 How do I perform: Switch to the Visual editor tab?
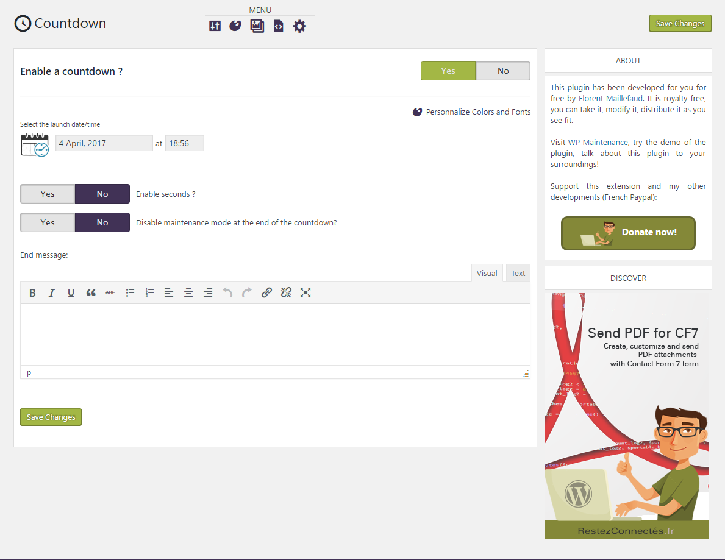click(487, 273)
